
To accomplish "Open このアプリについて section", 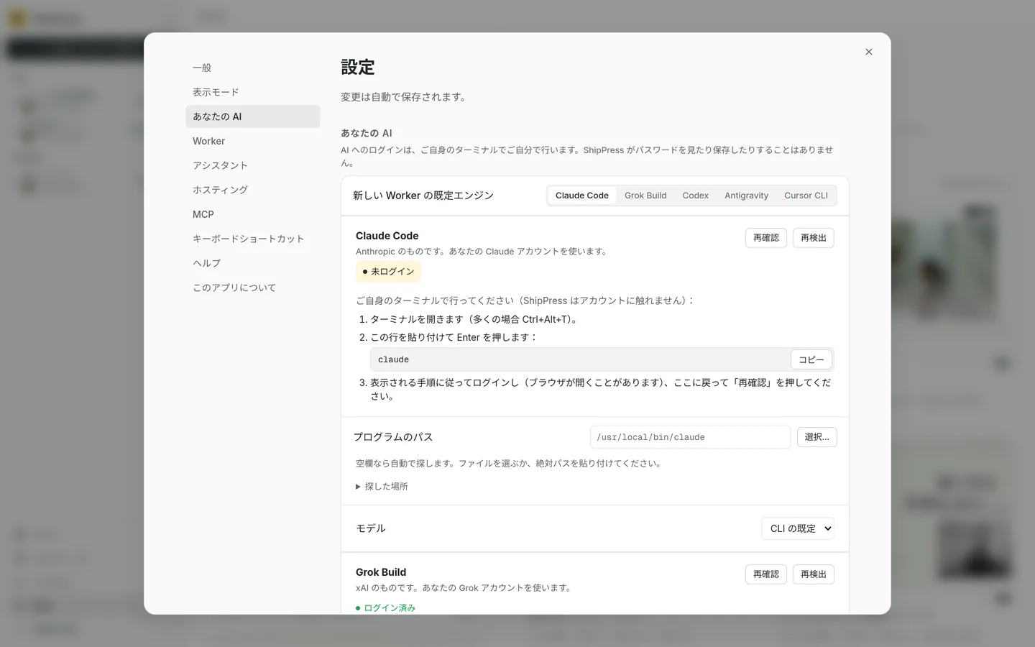I will tap(252, 288).
